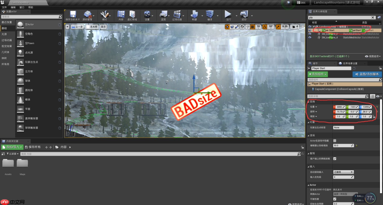This screenshot has width=383, height=205.
Task: Select the rotate gizmo mode icon
Action: coord(232,27)
